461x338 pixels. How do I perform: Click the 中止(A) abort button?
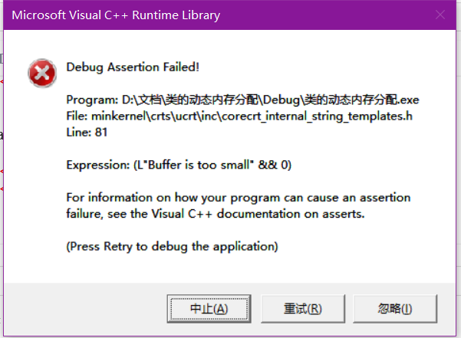(209, 309)
